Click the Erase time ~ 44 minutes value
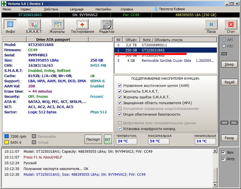Viewport: 241px width, 189px height. 40,91
